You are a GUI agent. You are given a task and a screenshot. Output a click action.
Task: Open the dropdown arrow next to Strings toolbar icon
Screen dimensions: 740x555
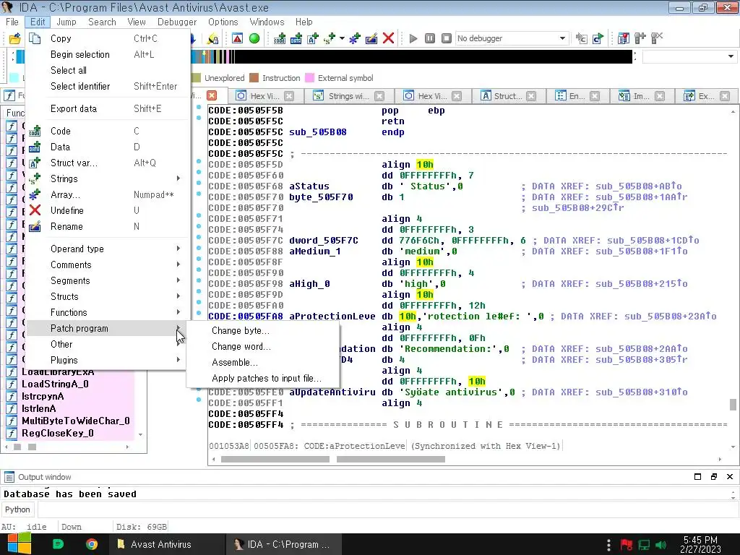coord(342,38)
